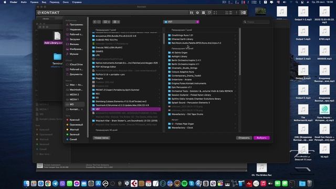This screenshot has width=336, height=189.
Task: Open Chrome from the Dock
Action: [x=48, y=184]
